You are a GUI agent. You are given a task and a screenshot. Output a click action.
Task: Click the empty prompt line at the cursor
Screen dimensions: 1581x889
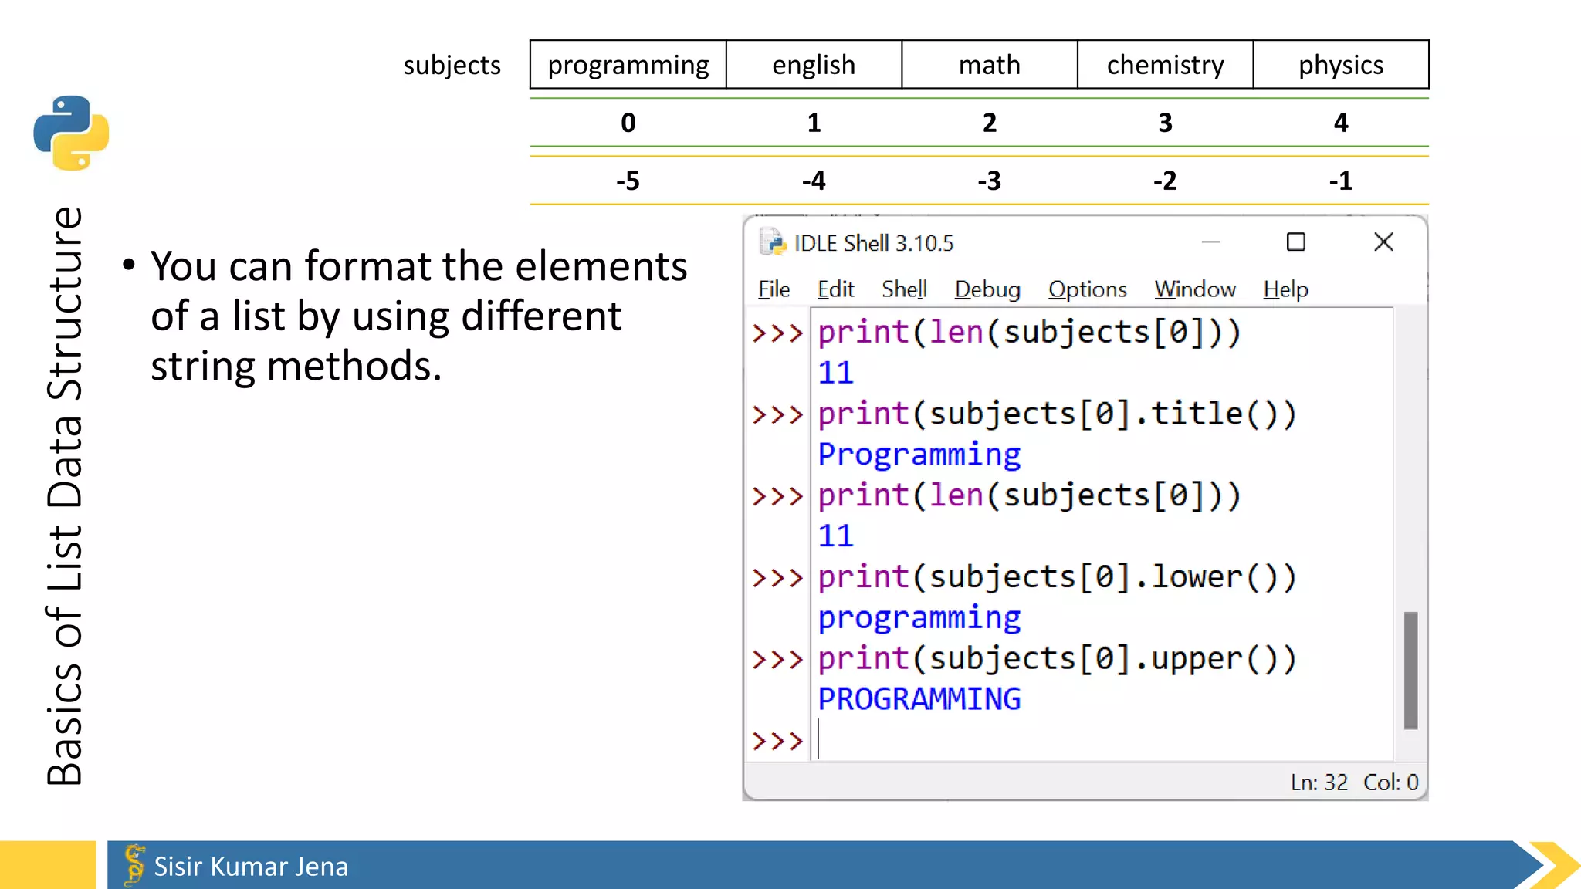1104,740
